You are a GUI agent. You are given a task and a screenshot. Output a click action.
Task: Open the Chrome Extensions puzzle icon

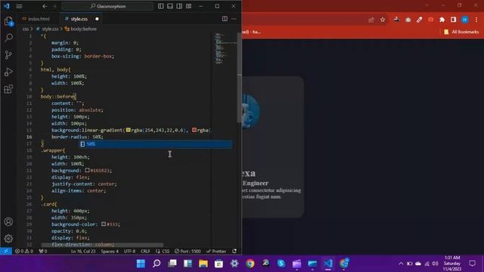coord(442,20)
